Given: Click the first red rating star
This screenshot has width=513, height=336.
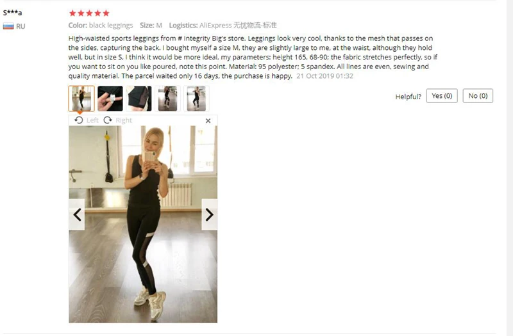Looking at the screenshot, I should pyautogui.click(x=72, y=13).
